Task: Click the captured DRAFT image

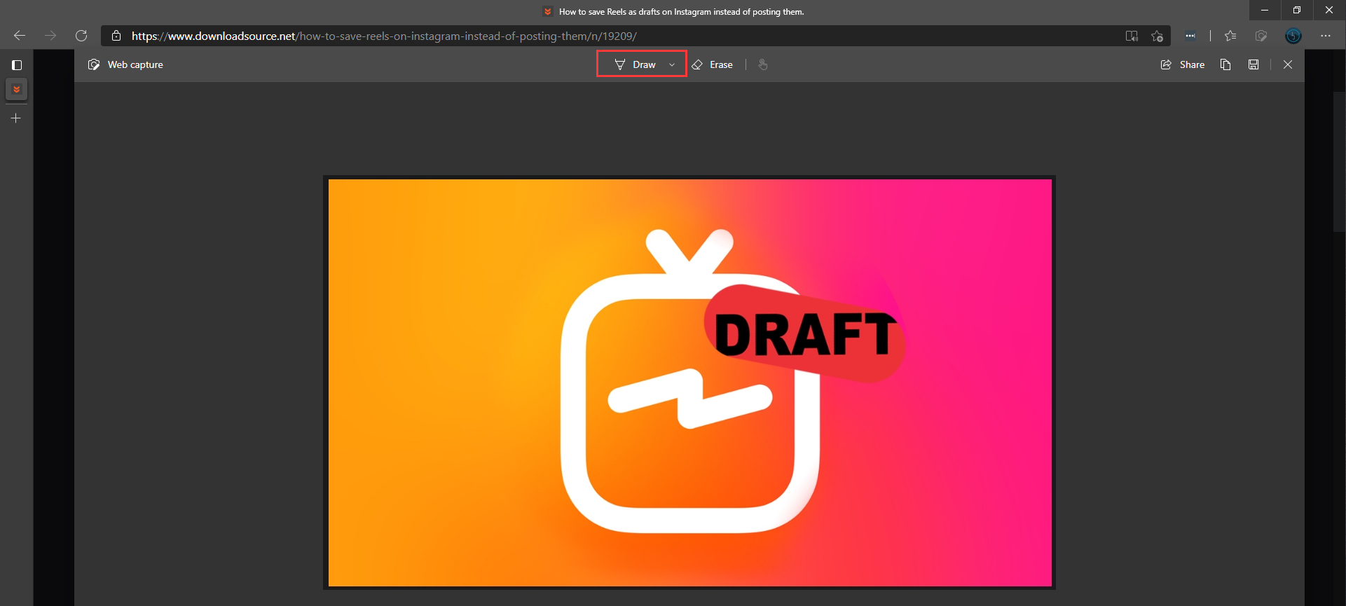Action: [x=690, y=383]
